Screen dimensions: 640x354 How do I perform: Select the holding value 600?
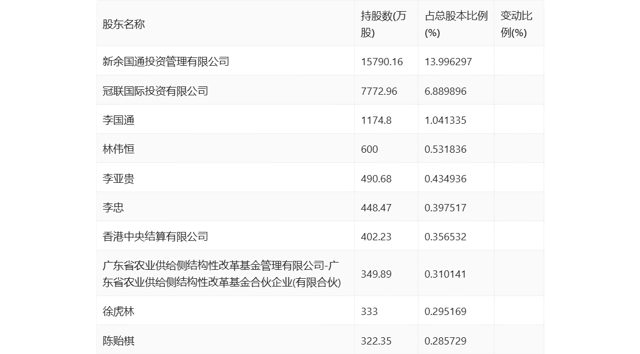[x=369, y=149]
